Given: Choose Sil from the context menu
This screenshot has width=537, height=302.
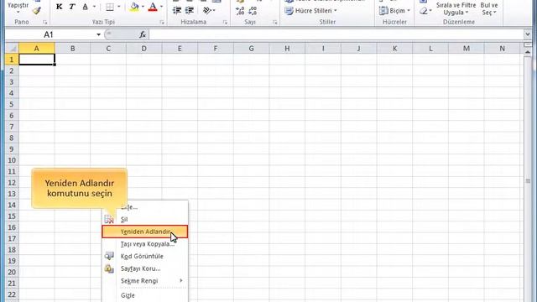Looking at the screenshot, I should [x=145, y=219].
